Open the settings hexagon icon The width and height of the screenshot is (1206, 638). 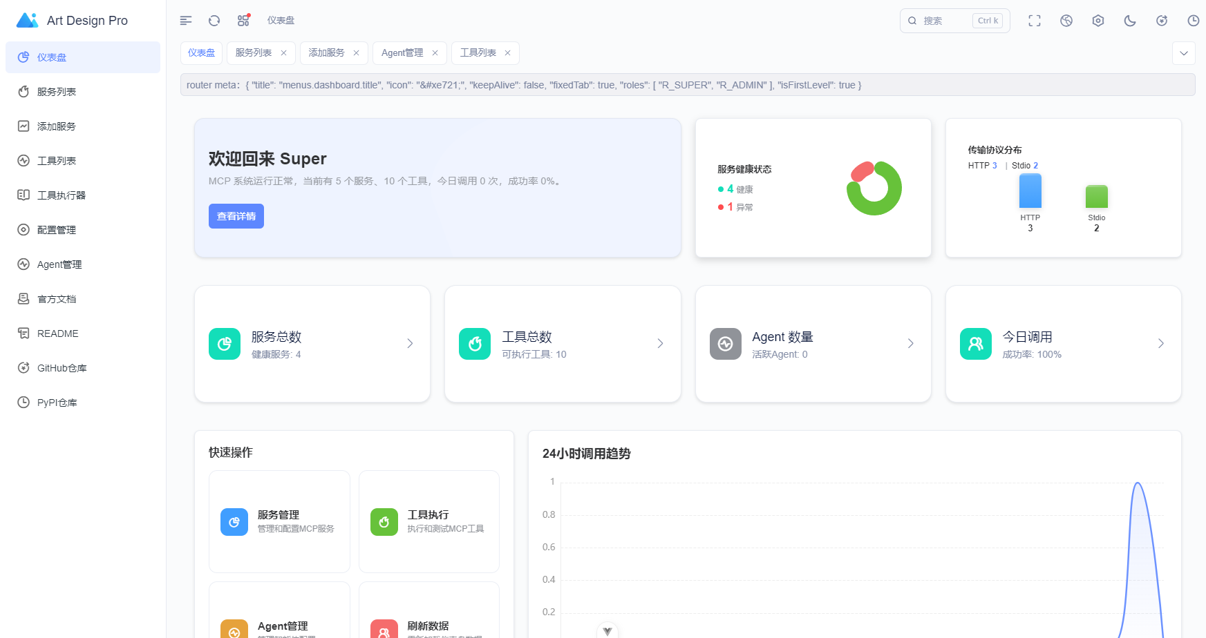1098,21
